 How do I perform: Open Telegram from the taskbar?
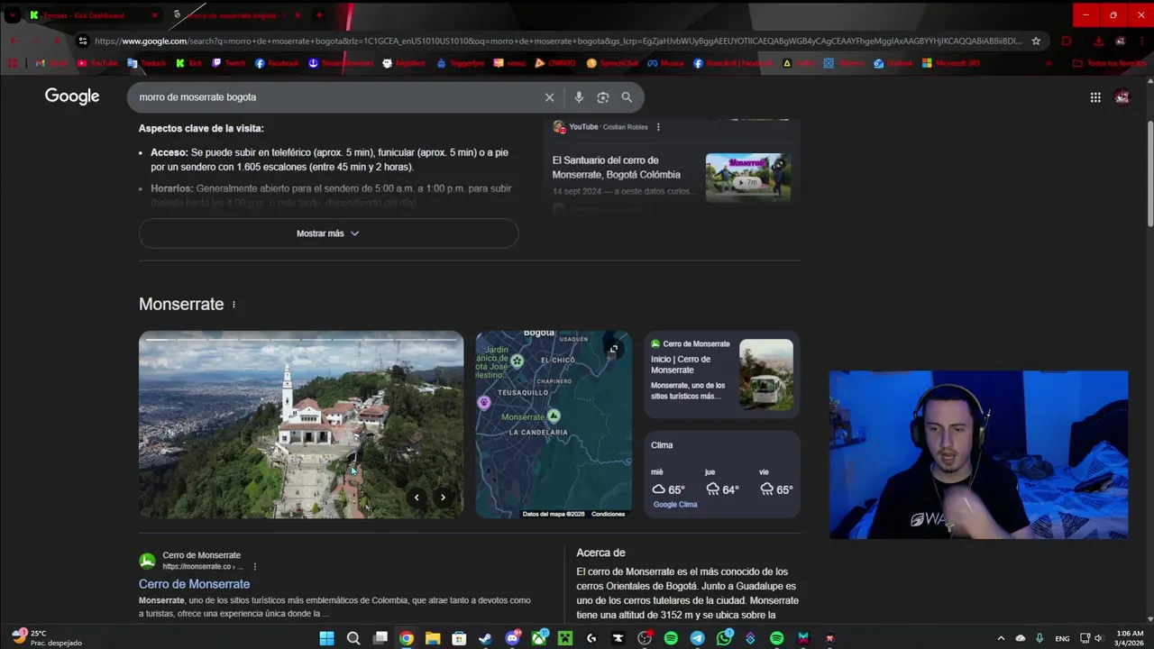coord(698,638)
